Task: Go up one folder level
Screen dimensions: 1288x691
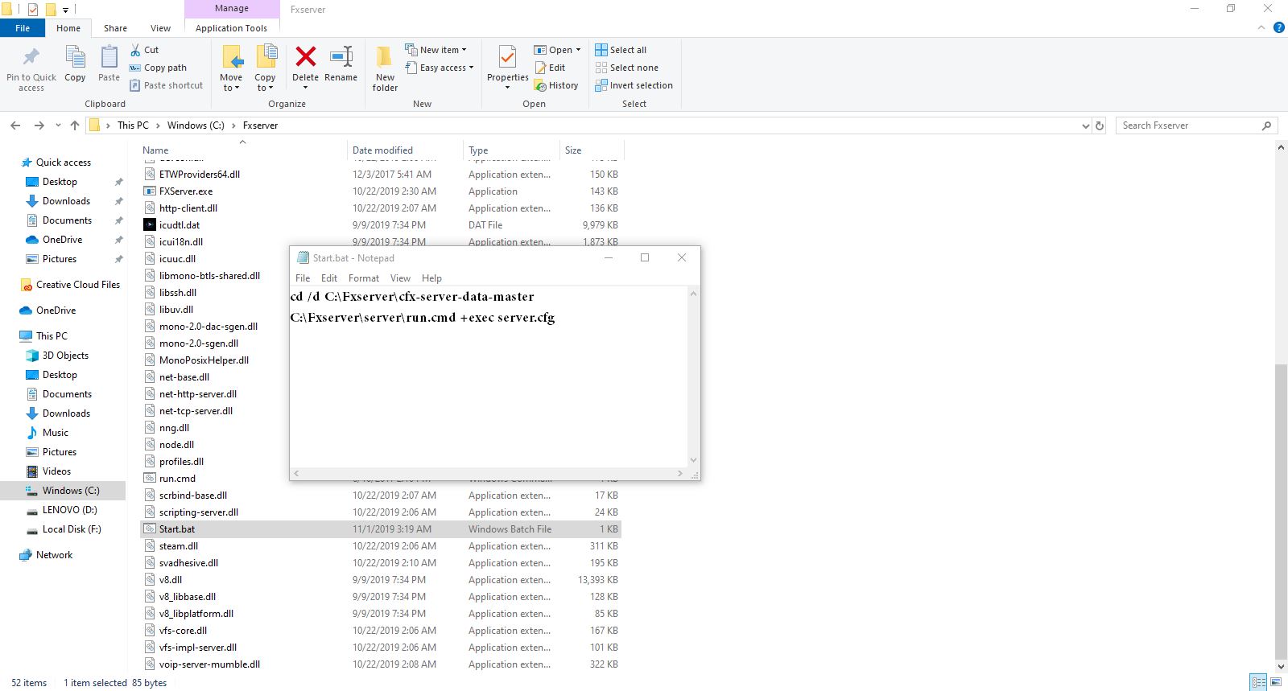Action: coord(75,125)
